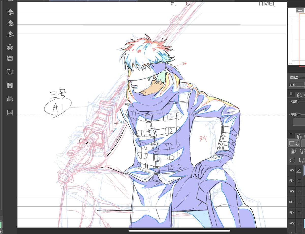This screenshot has height=234, width=305.
Task: Open the layer blend mode dropdown
Action: 294,143
